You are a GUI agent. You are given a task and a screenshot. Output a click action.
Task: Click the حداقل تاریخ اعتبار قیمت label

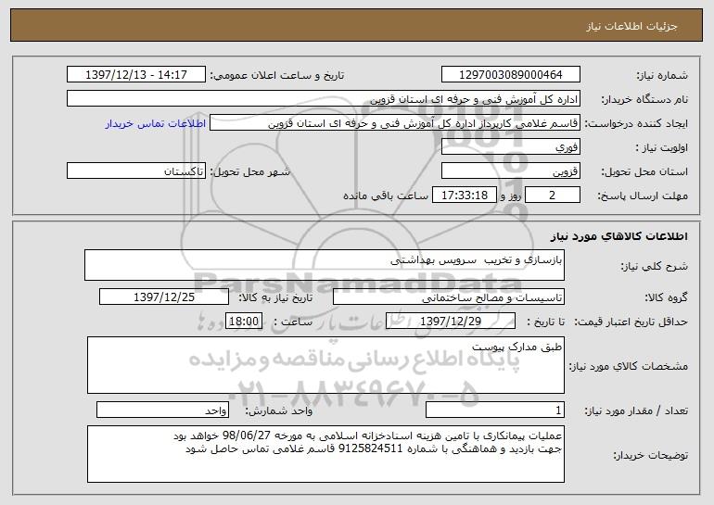coord(631,322)
